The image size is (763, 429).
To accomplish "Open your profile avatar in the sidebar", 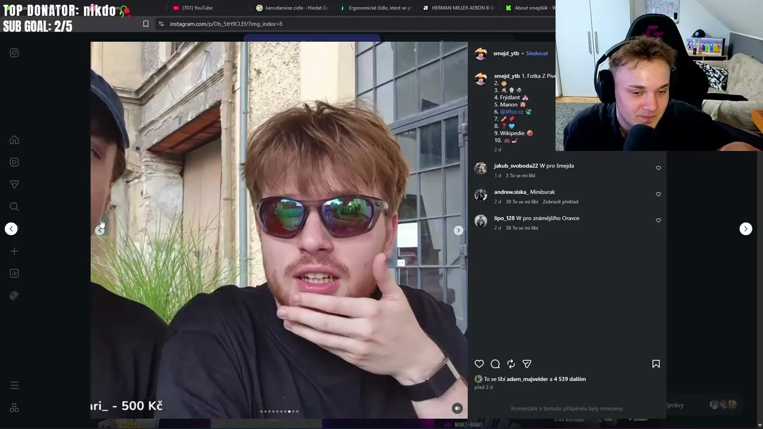I will pyautogui.click(x=14, y=296).
